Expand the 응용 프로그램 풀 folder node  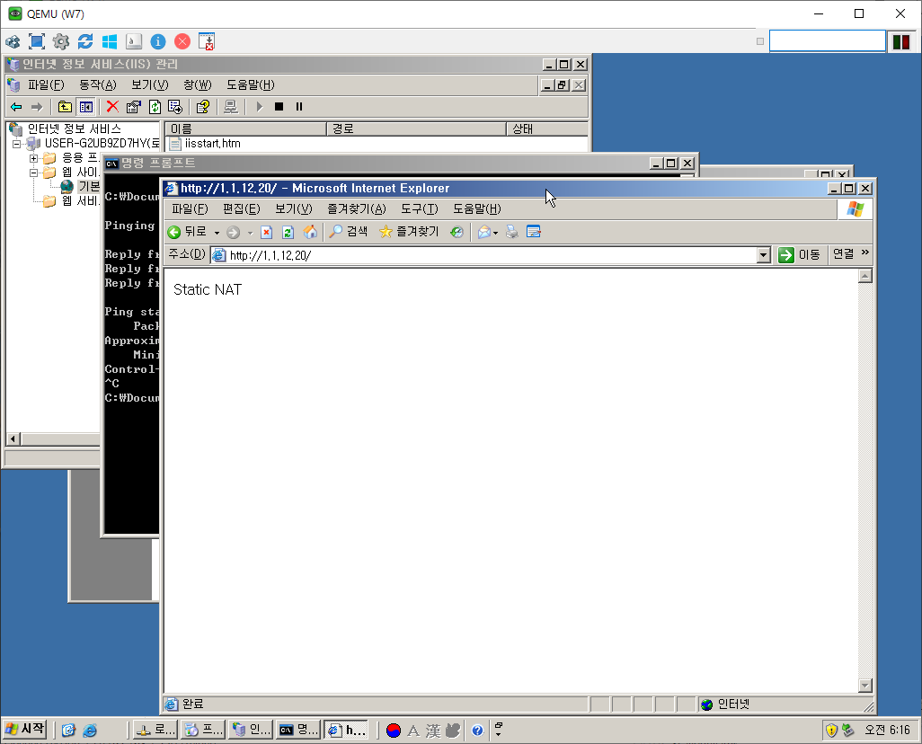click(x=33, y=158)
